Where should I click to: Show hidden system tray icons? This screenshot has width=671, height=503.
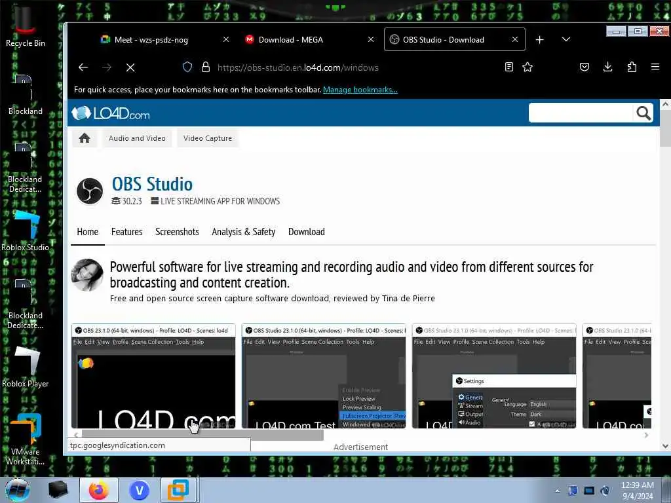click(x=557, y=491)
